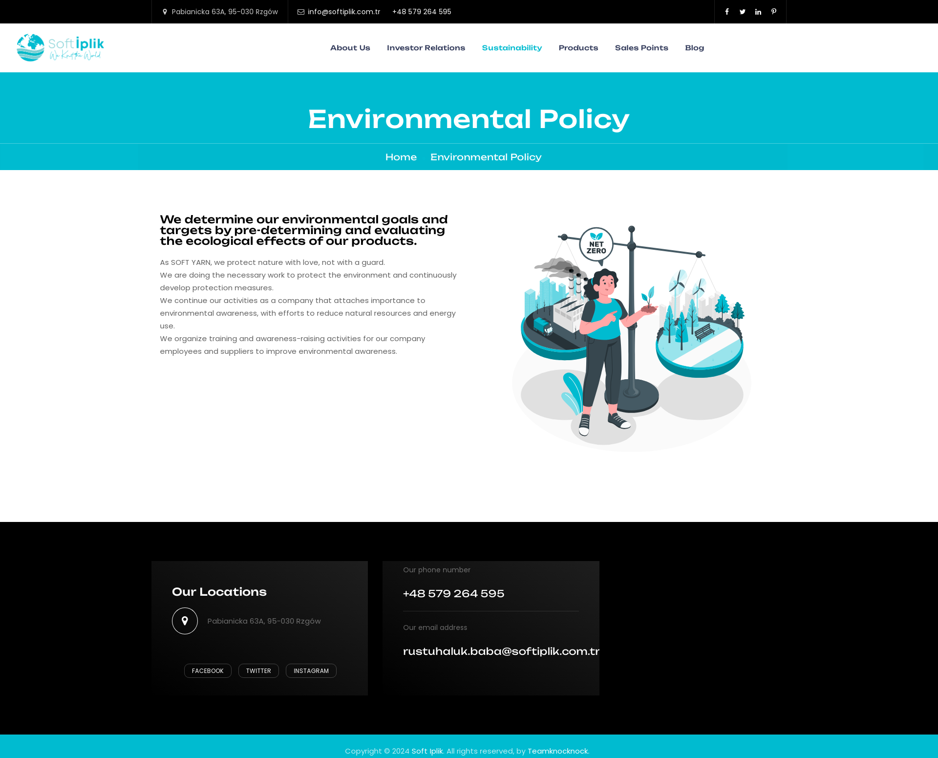This screenshot has width=938, height=758.
Task: Click the Softiplik logo
Action: [x=60, y=47]
